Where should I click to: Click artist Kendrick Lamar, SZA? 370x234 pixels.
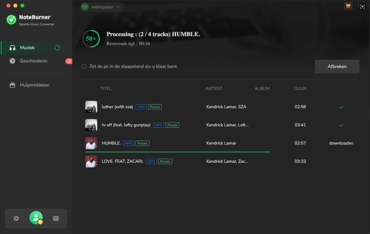[226, 107]
